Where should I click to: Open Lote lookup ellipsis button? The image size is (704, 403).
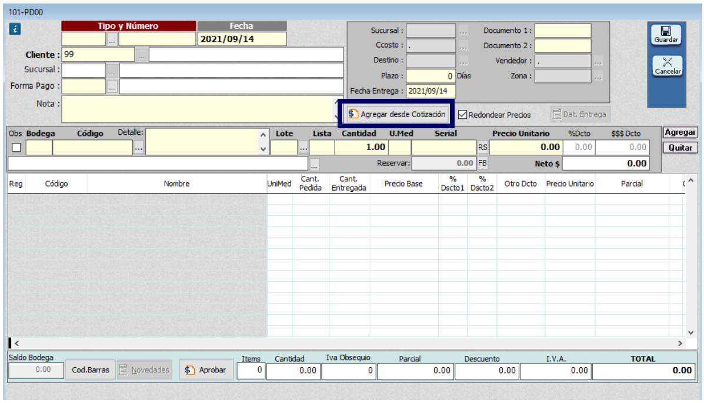pos(303,147)
